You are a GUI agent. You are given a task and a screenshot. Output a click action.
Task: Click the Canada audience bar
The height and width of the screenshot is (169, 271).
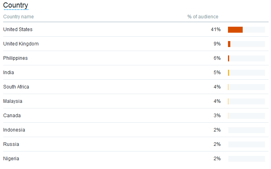click(x=246, y=116)
